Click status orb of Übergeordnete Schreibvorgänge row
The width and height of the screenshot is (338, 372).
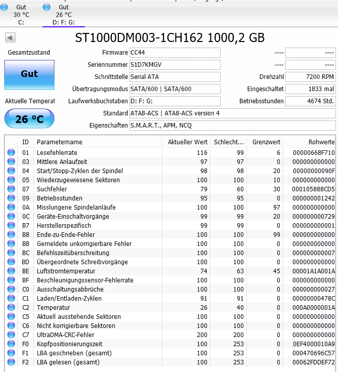click(x=11, y=262)
